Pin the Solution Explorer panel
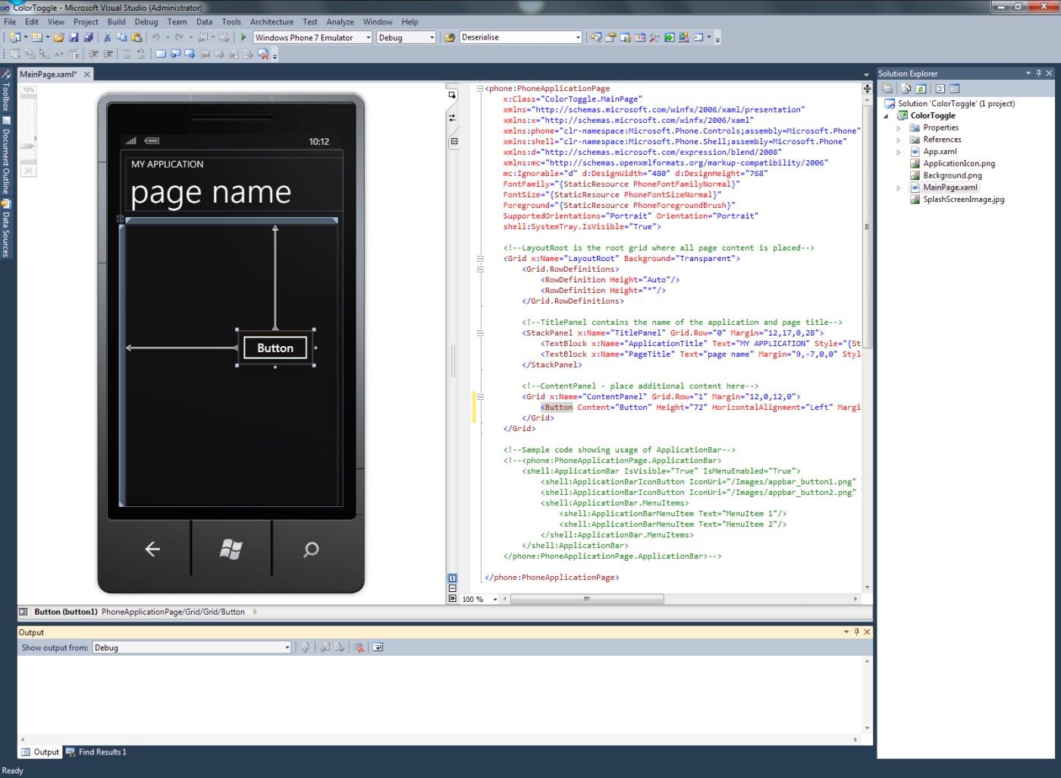 1038,73
